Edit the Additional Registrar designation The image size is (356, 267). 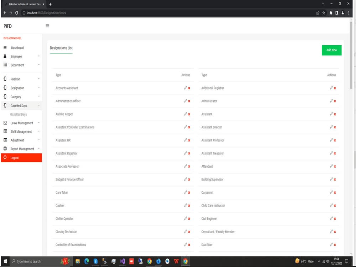pos(331,88)
